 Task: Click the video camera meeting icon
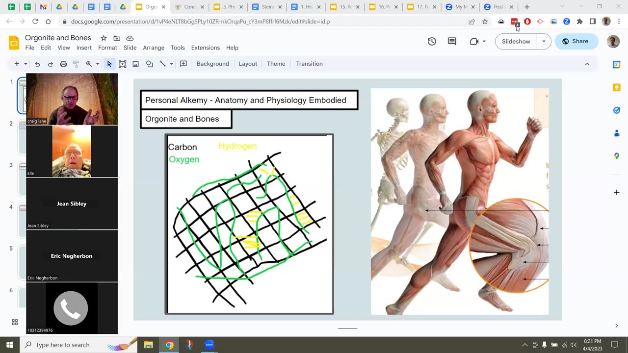474,41
